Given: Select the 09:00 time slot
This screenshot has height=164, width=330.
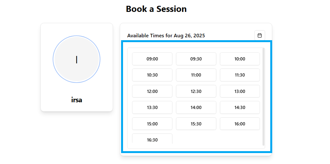Looking at the screenshot, I should click(x=152, y=59).
